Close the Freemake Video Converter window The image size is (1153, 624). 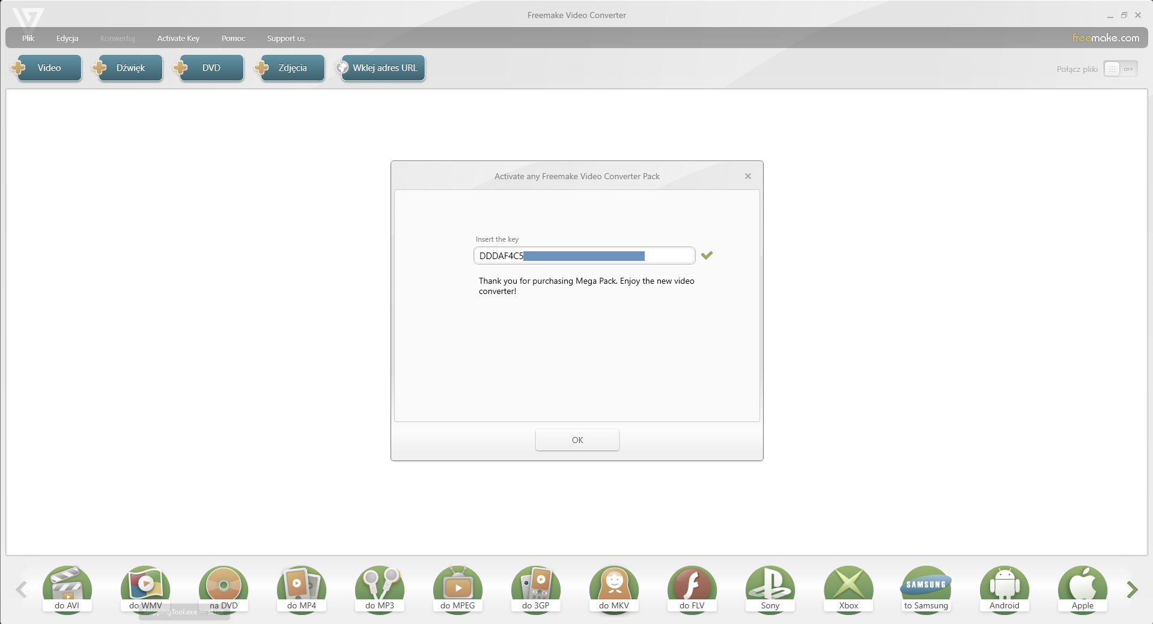tap(1138, 16)
